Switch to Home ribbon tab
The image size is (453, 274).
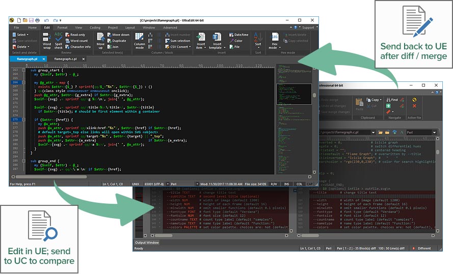[x=33, y=27]
